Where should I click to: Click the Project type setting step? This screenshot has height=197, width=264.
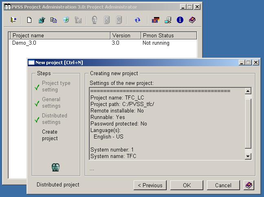[x=56, y=86]
